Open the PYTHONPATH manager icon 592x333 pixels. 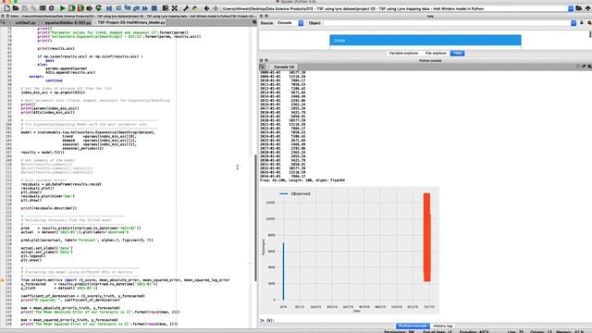click(x=195, y=8)
